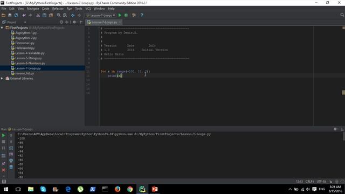This screenshot has height=194, width=345.
Task: Click the Cut scissors icon
Action: click(38, 16)
